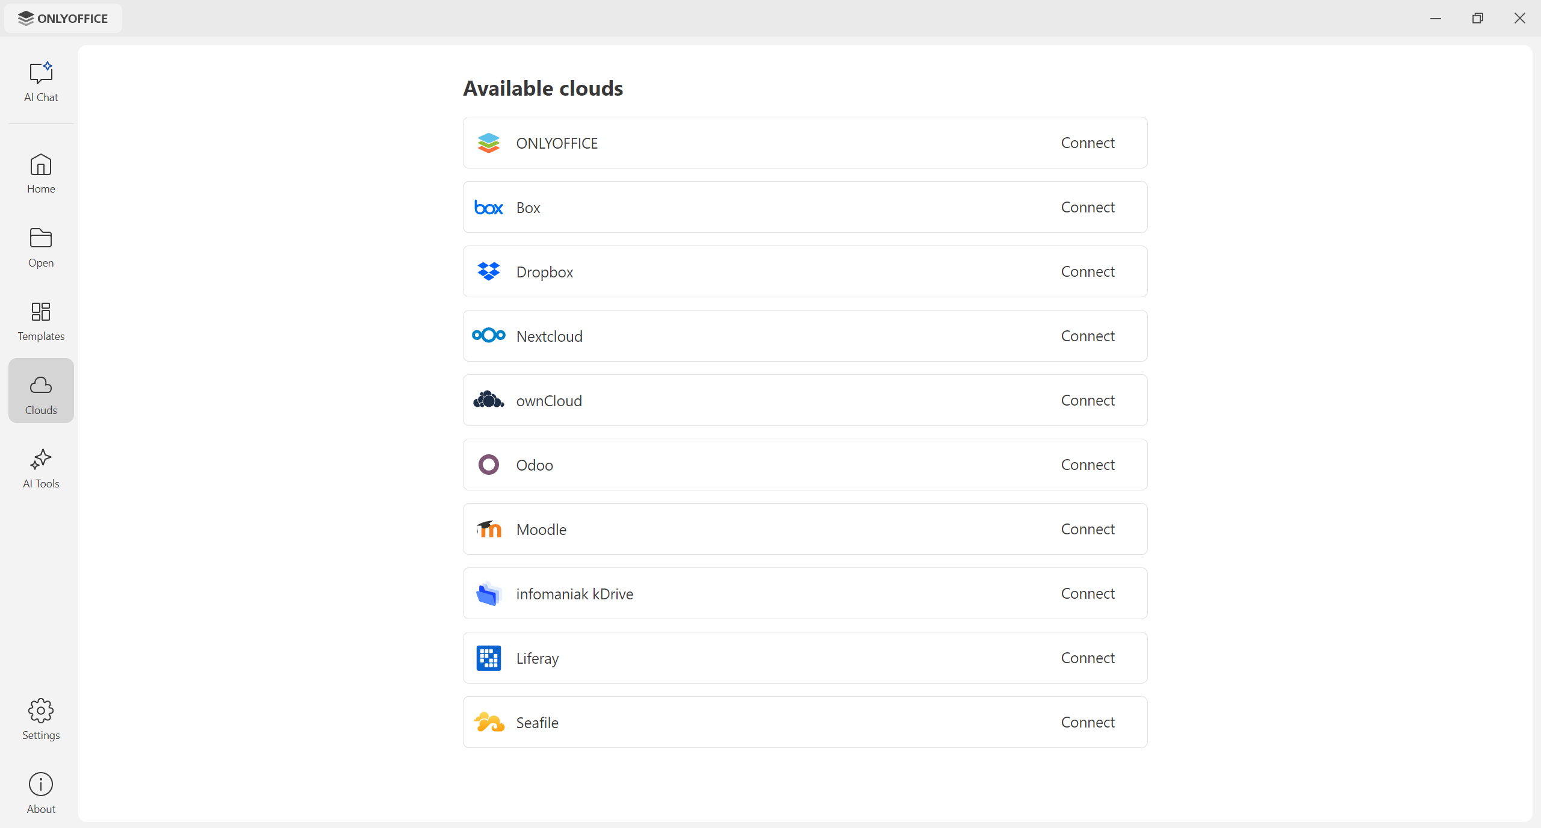Click the 'Moodle' name text

coord(541,530)
